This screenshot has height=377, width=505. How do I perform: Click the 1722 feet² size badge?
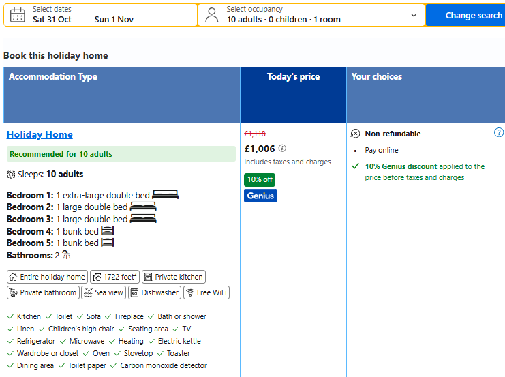115,277
